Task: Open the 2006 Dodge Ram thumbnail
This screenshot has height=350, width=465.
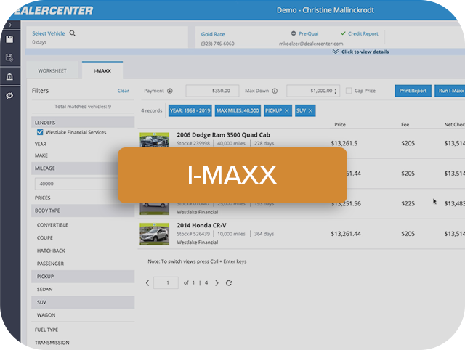Action: 155,140
